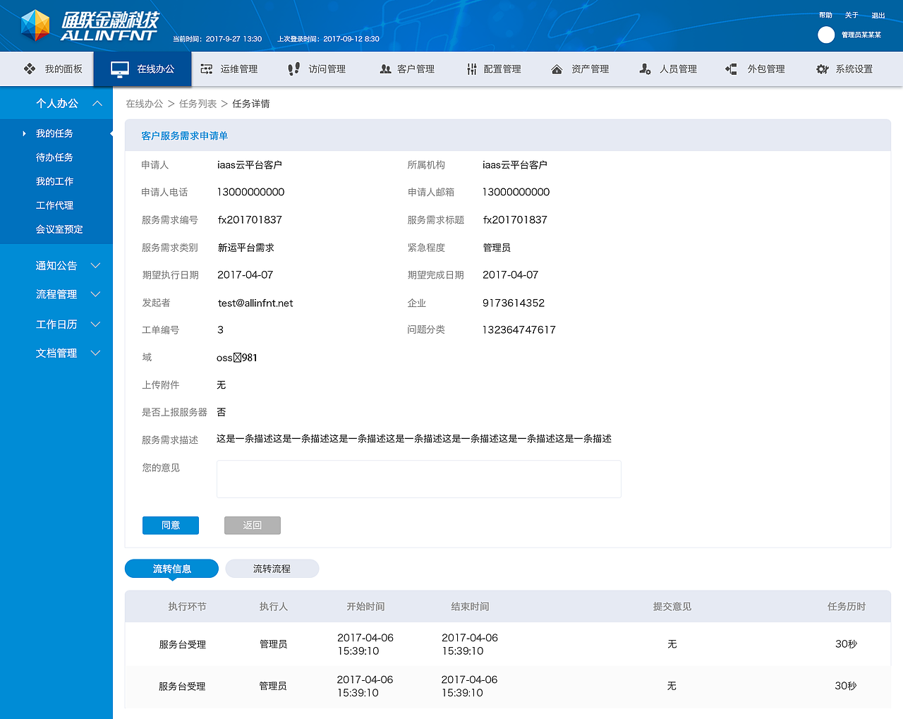The height and width of the screenshot is (719, 903).
Task: Click the 资产管理 shield icon
Action: point(557,68)
